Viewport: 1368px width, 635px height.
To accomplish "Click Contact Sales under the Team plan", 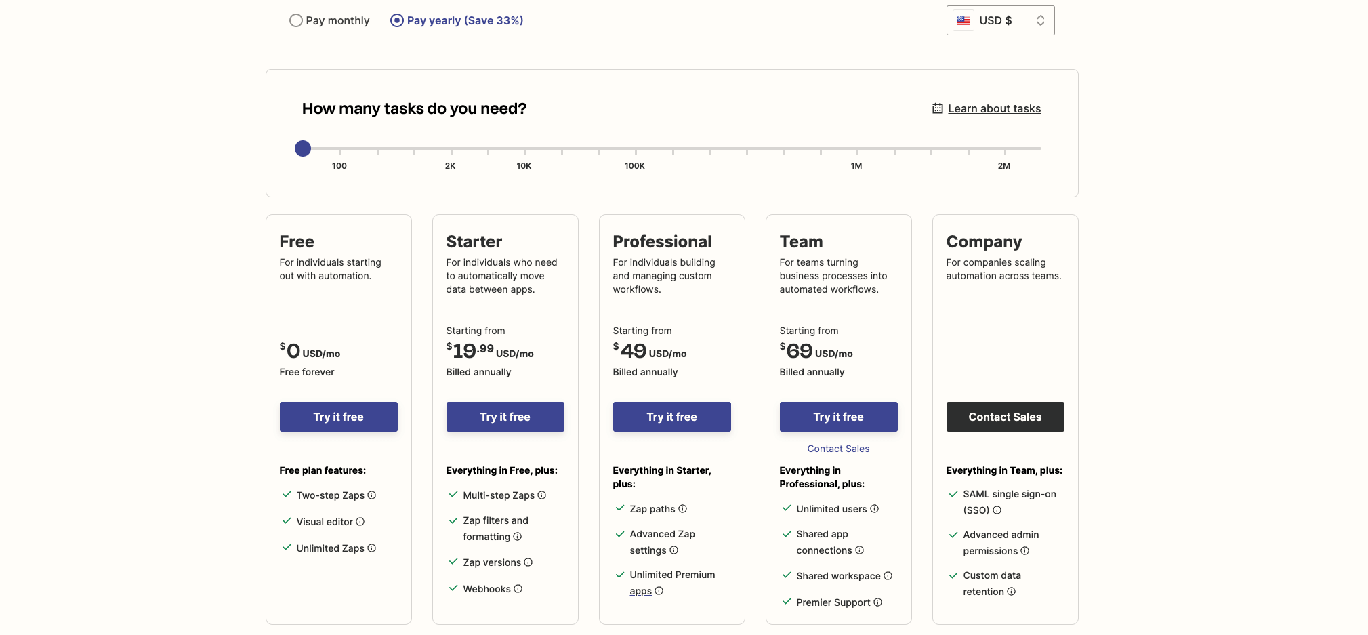I will click(x=838, y=448).
